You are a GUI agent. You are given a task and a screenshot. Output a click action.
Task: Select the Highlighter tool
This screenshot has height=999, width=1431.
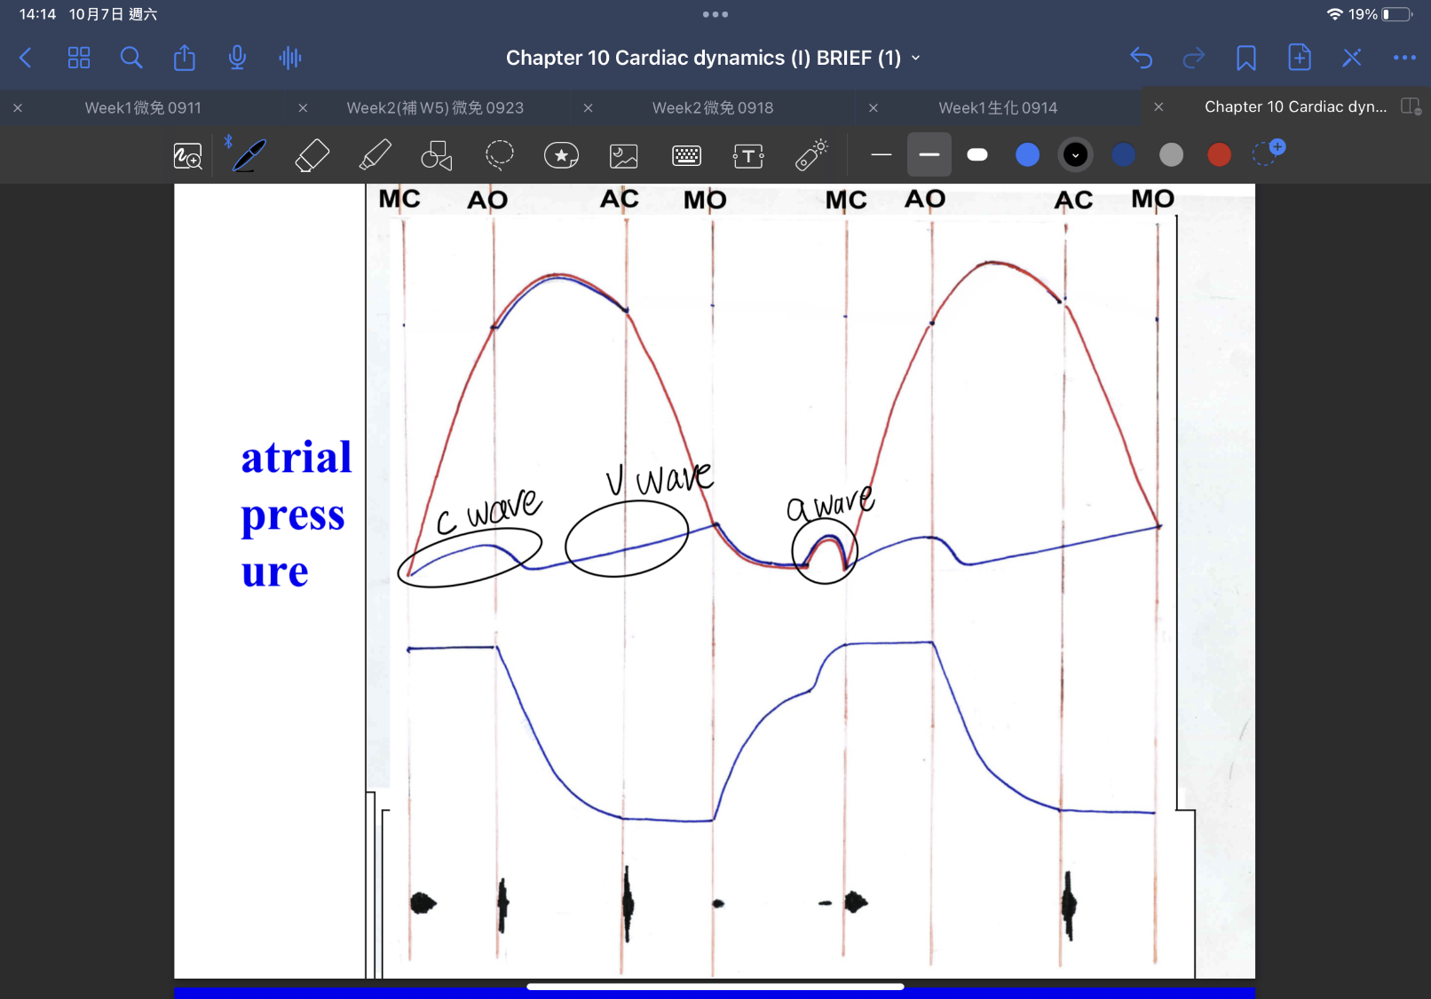point(375,156)
